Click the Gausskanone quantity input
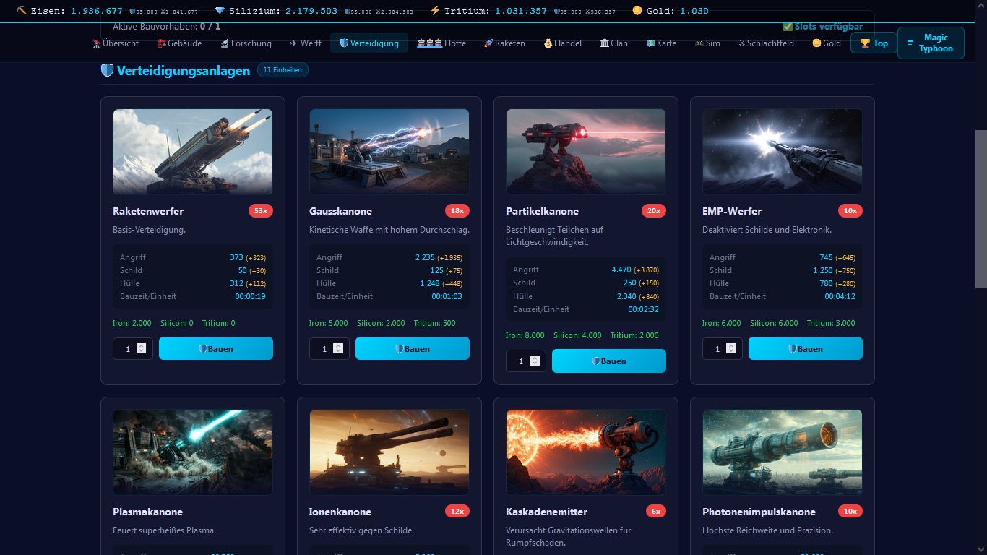987x555 pixels. (x=329, y=349)
